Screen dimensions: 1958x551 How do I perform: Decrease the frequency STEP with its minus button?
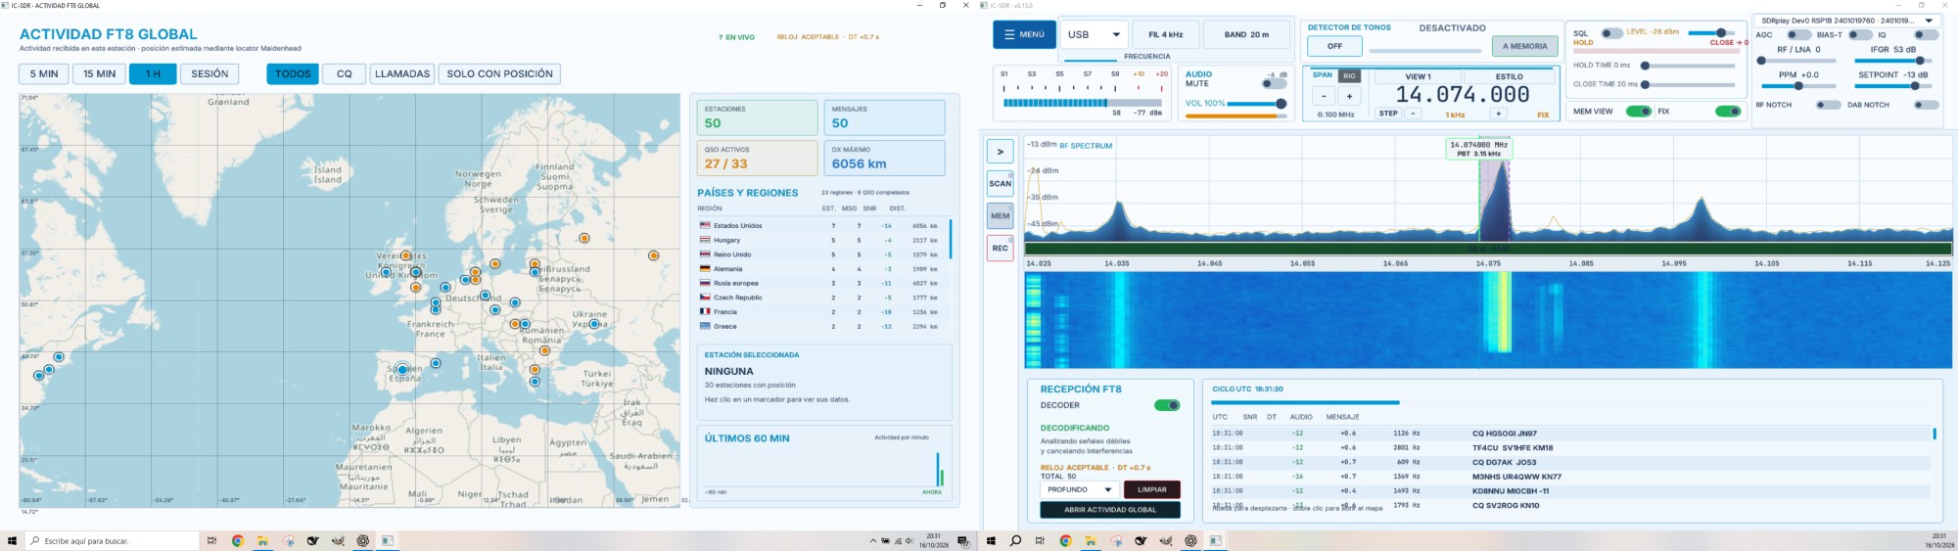(x=1413, y=114)
